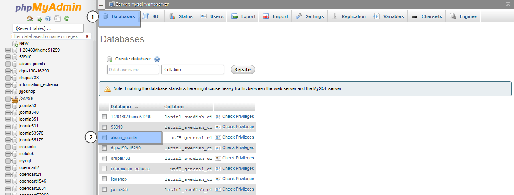514x195 pixels.
Task: Open the Replication tab
Action: pyautogui.click(x=349, y=16)
